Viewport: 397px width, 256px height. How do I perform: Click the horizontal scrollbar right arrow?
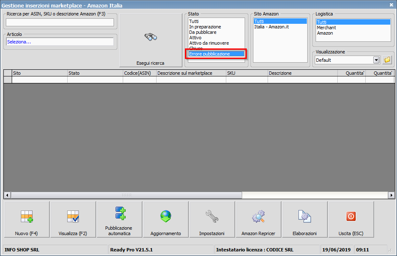392,195
